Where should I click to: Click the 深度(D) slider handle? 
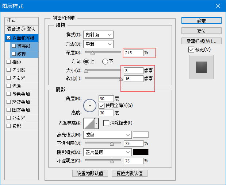click(92, 53)
